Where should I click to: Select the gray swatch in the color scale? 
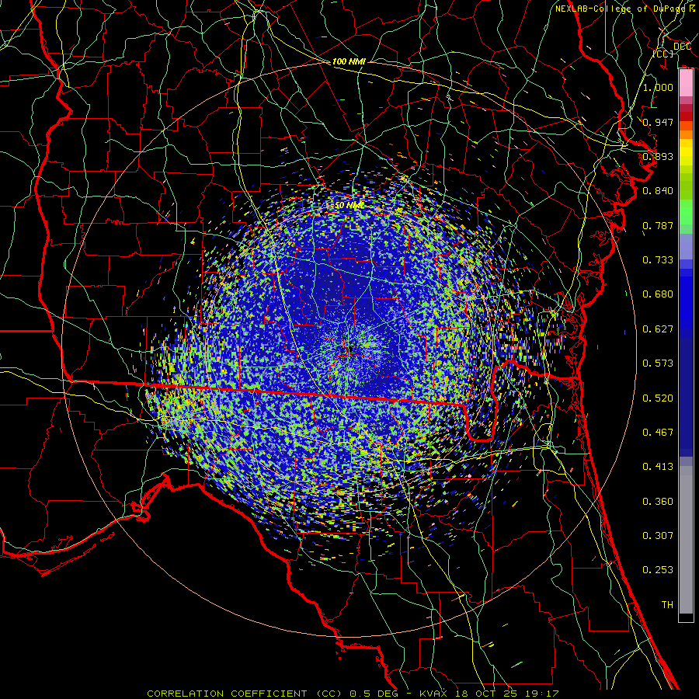pos(686,540)
